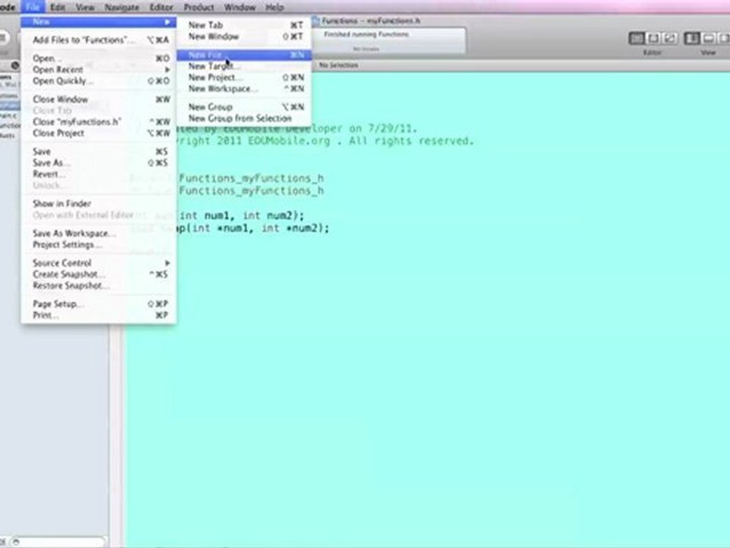The image size is (730, 548).
Task: Click Open… in the File menu
Action: (x=99, y=59)
